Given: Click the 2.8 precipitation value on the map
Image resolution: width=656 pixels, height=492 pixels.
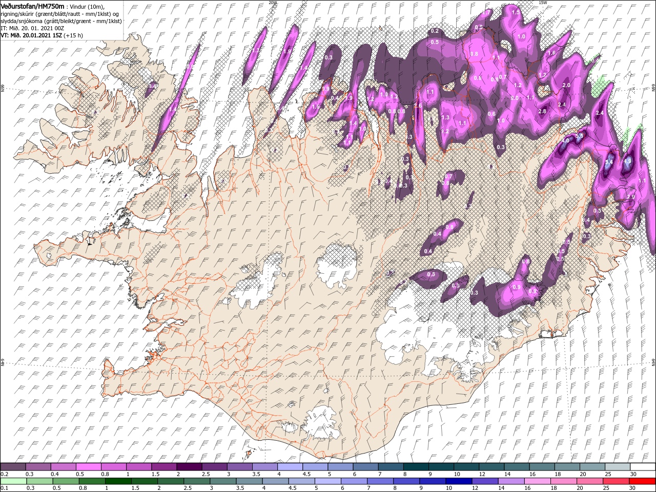Looking at the screenshot, I should click(x=542, y=111).
